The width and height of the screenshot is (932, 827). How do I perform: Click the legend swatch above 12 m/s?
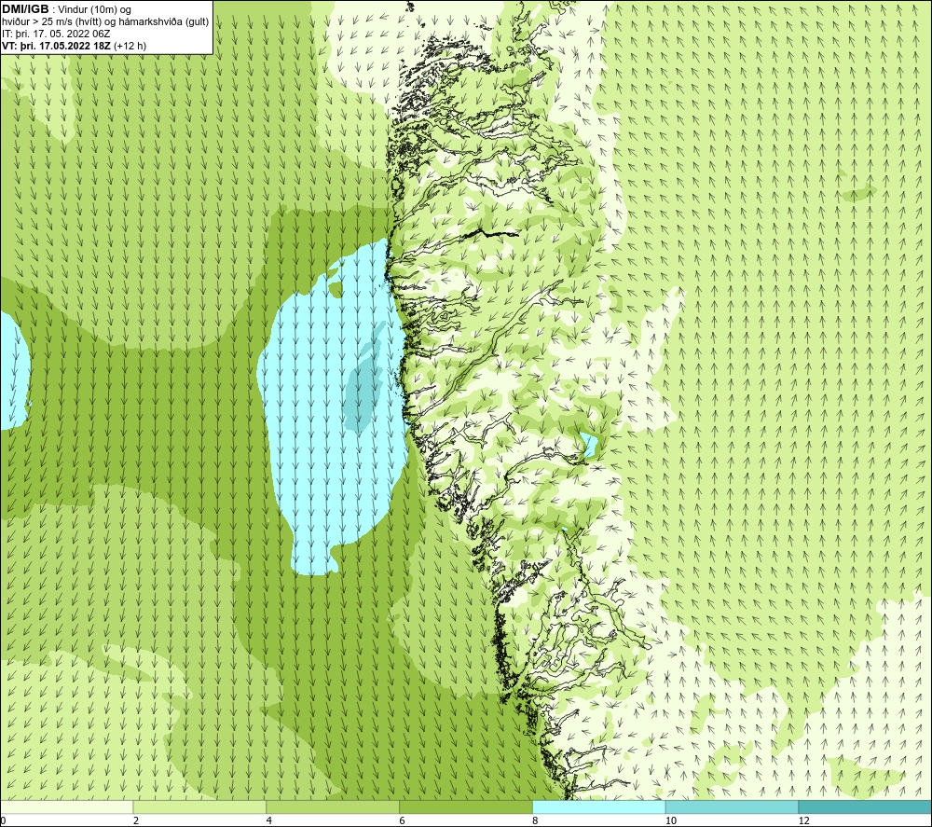tap(866, 806)
